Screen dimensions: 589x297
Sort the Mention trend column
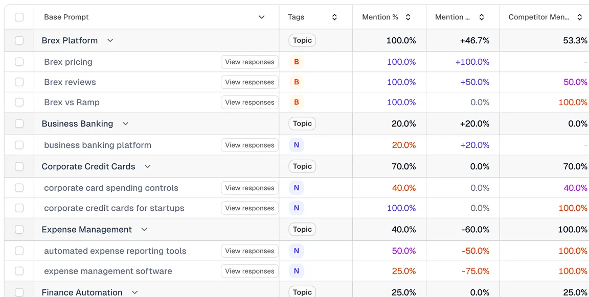(x=482, y=17)
